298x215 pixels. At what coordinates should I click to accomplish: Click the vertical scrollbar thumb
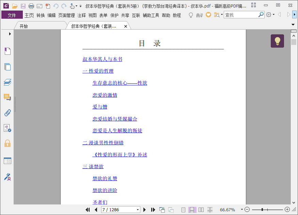point(294,42)
